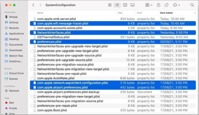The image size is (199, 115).
Task: Select OSThermalStatus.plist file
Action: tap(113, 37)
